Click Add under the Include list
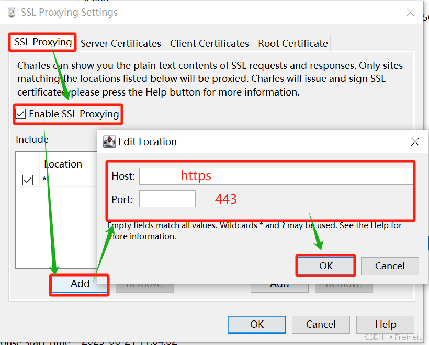The image size is (429, 345). (80, 284)
